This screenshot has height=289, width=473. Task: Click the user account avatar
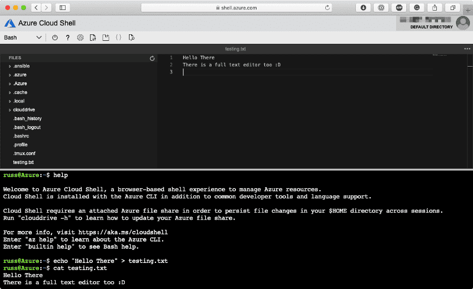click(x=463, y=23)
